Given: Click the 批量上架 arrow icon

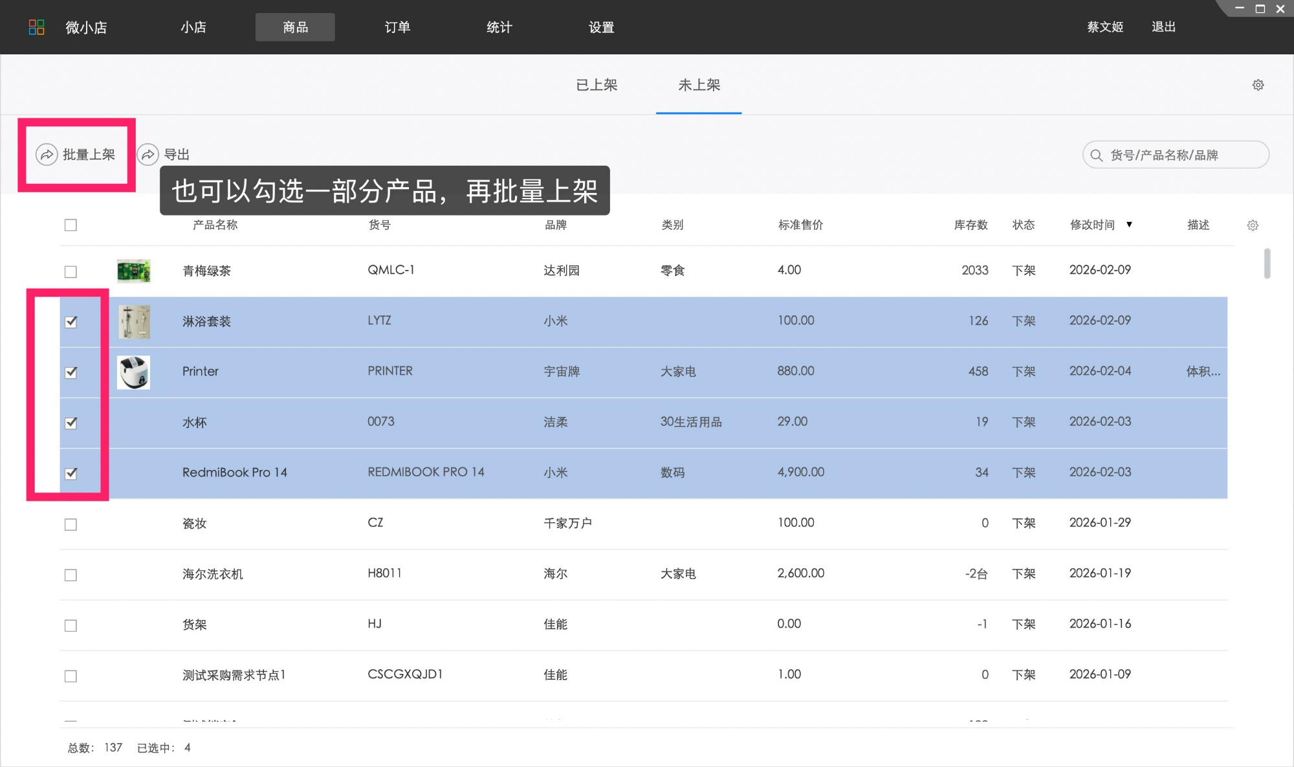Looking at the screenshot, I should 47,155.
